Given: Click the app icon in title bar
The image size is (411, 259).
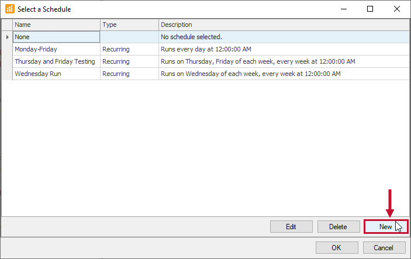Looking at the screenshot, I should pos(10,9).
